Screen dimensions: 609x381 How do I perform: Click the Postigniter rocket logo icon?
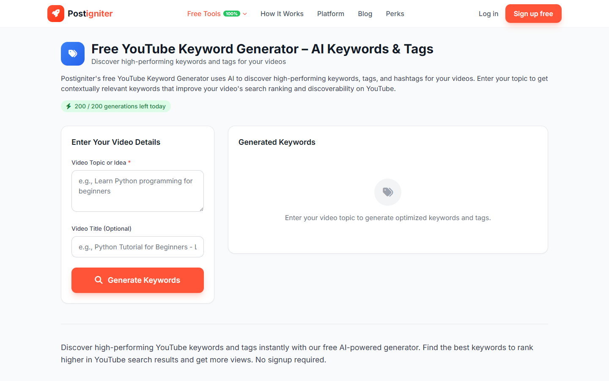coord(55,13)
